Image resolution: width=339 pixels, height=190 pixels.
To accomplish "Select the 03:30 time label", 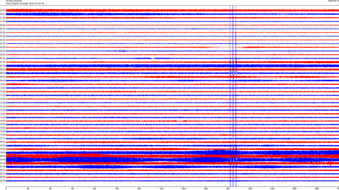I will point(2,36).
